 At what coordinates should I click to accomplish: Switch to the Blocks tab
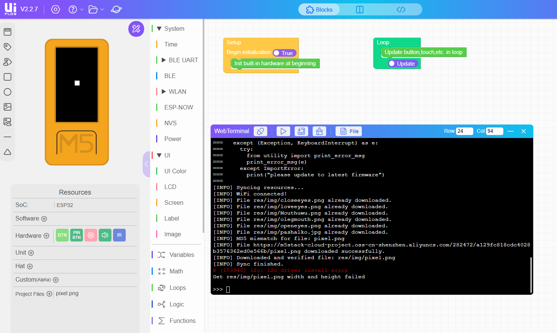pyautogui.click(x=319, y=9)
